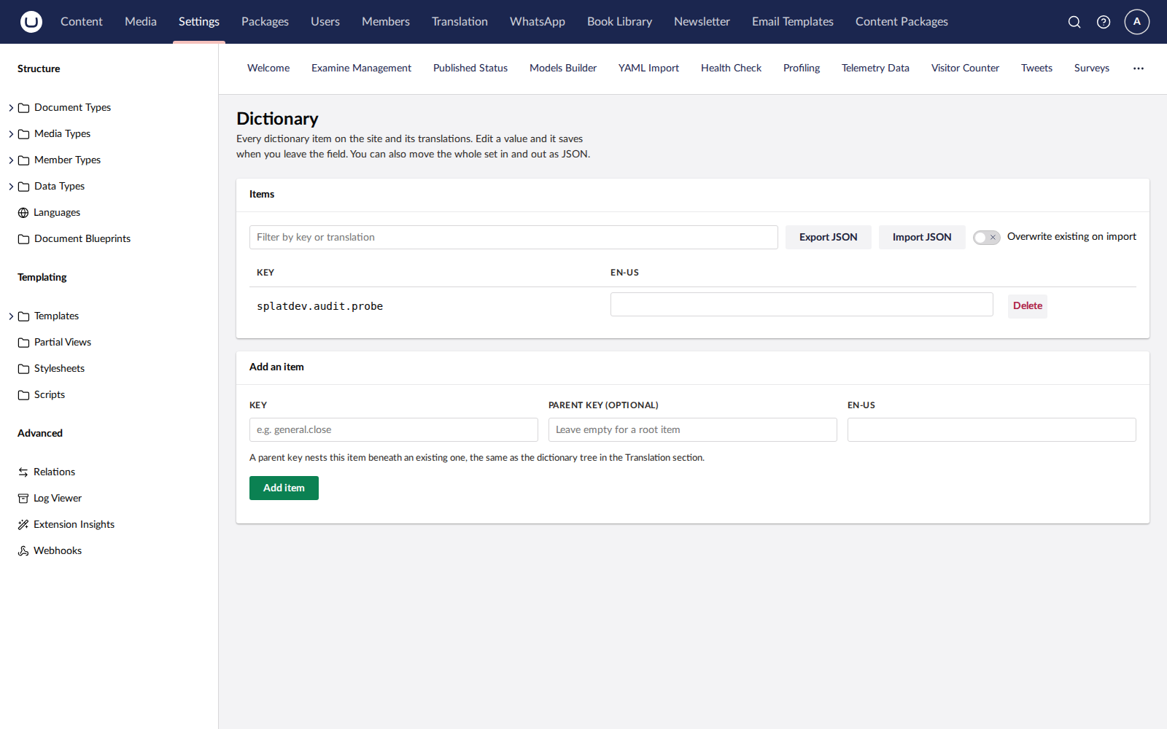1167x729 pixels.
Task: Open the Content Packages section
Action: [x=902, y=22]
